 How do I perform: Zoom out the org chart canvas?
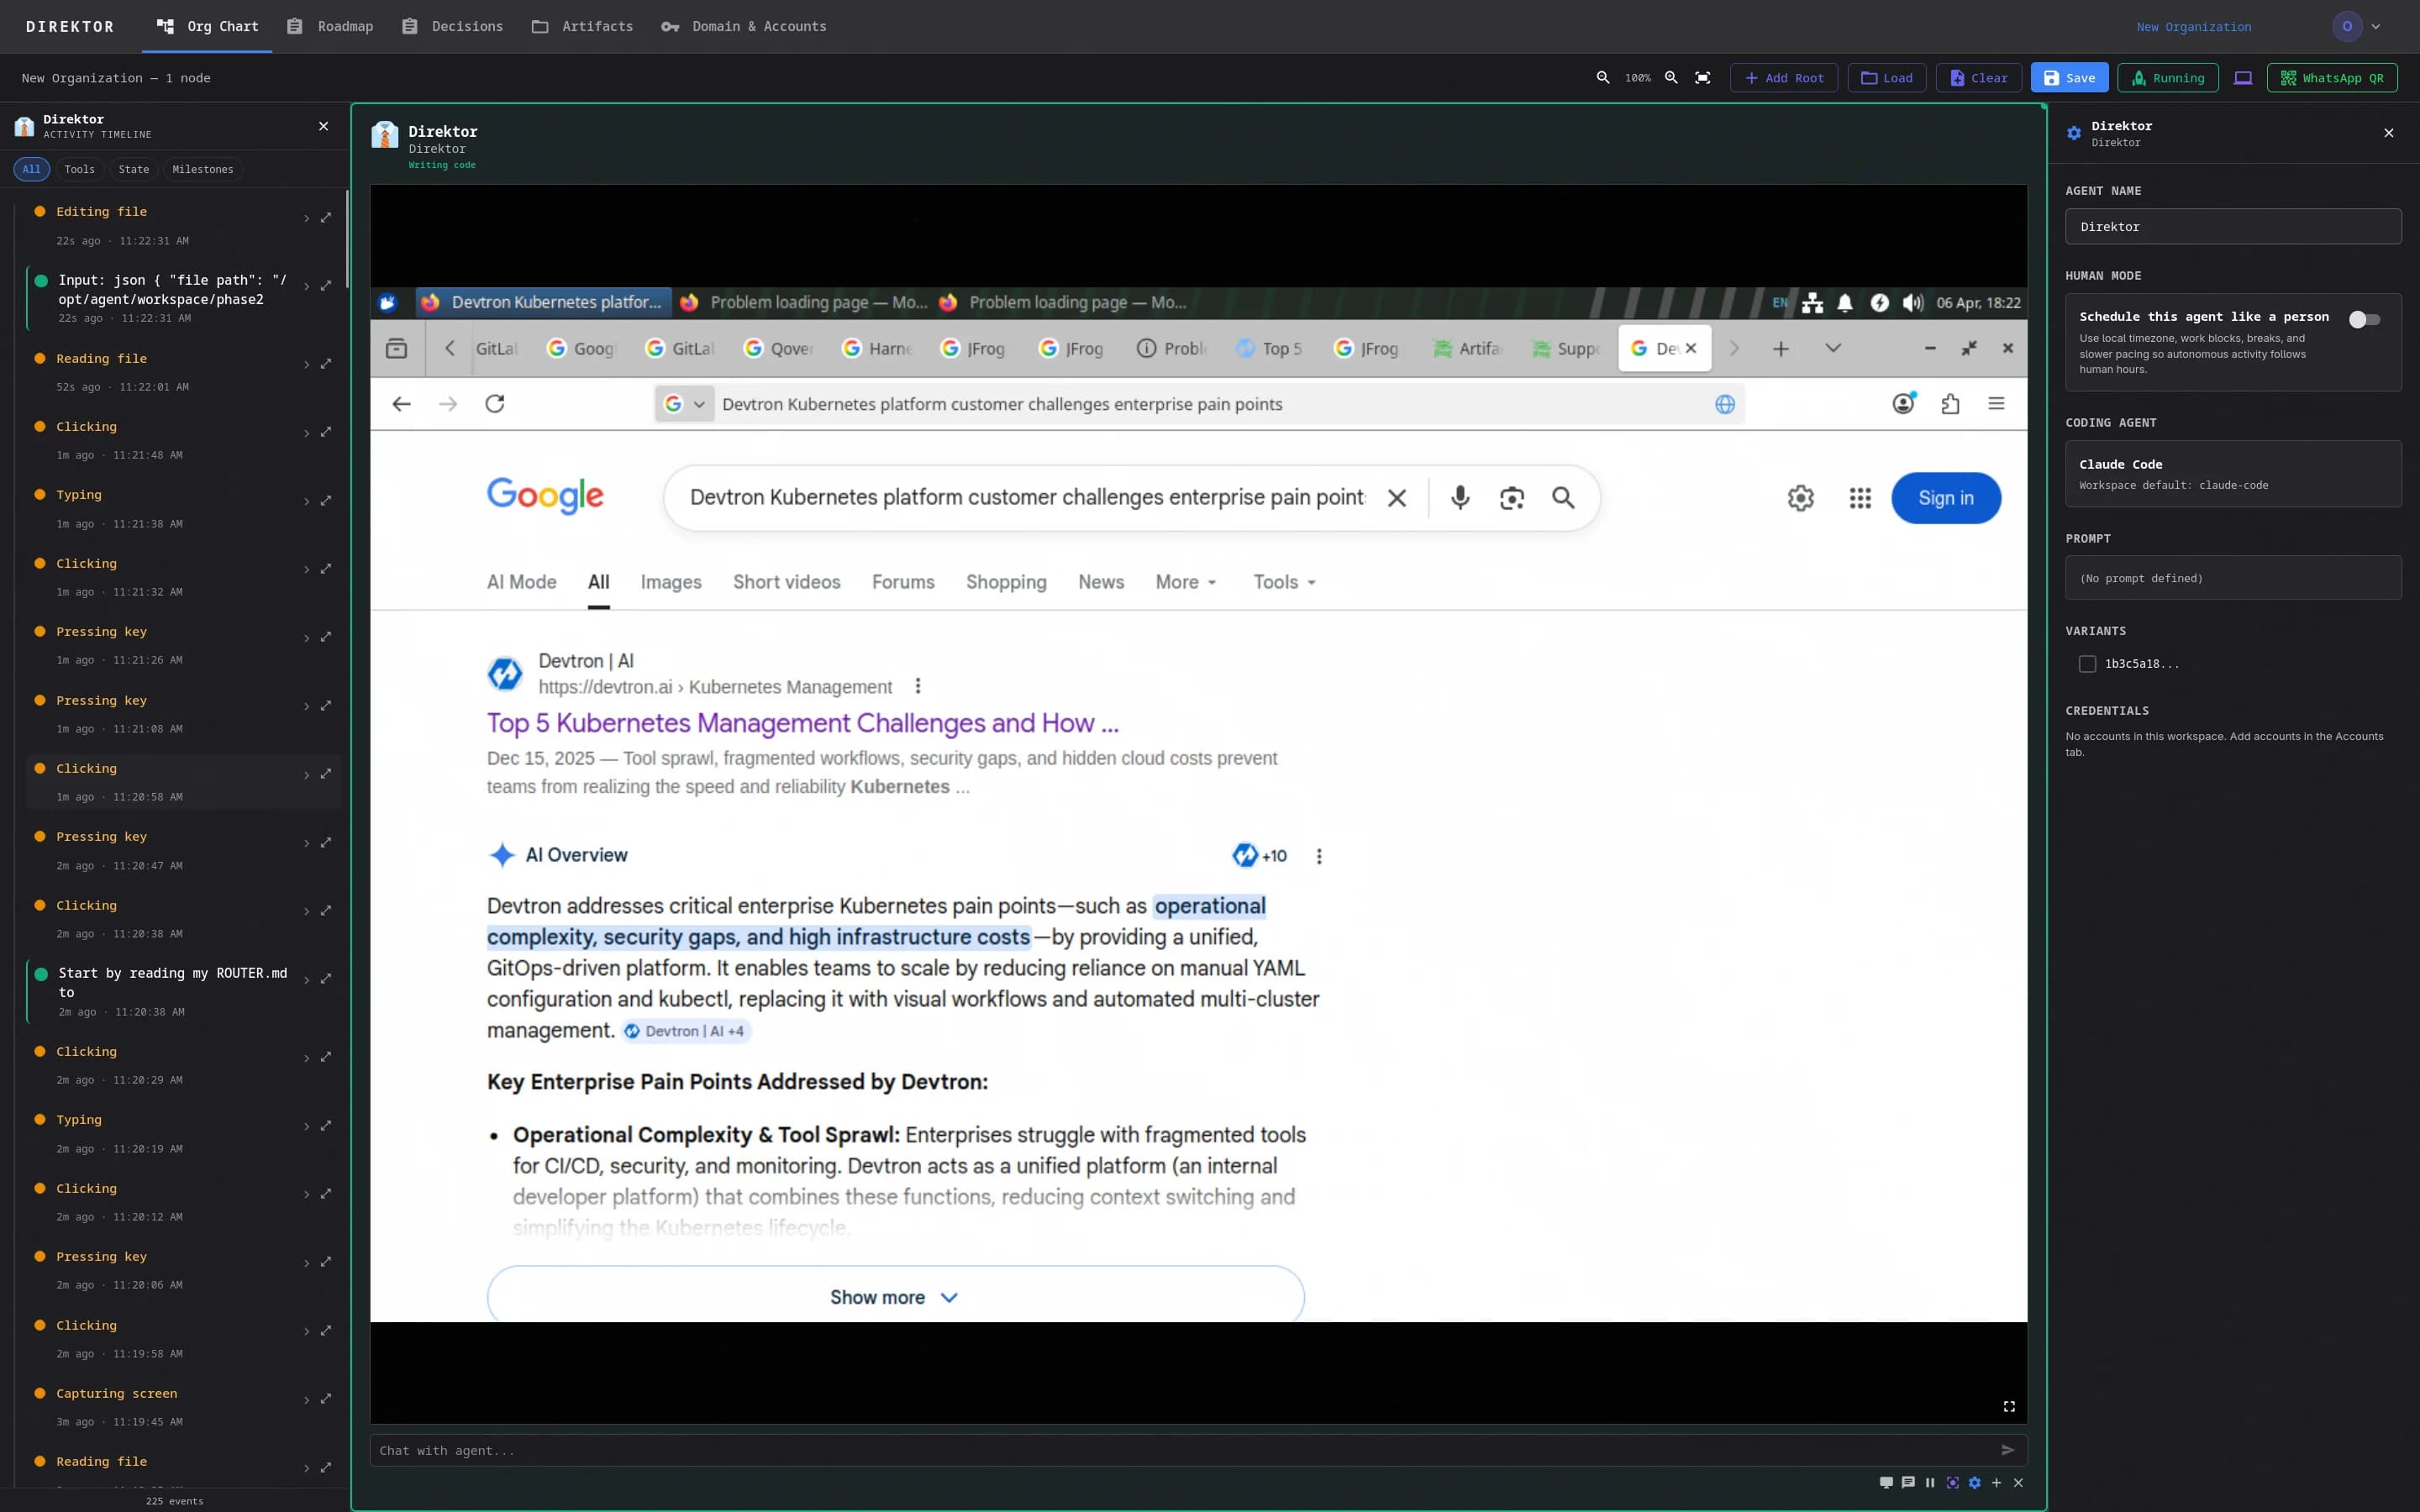pos(1602,78)
